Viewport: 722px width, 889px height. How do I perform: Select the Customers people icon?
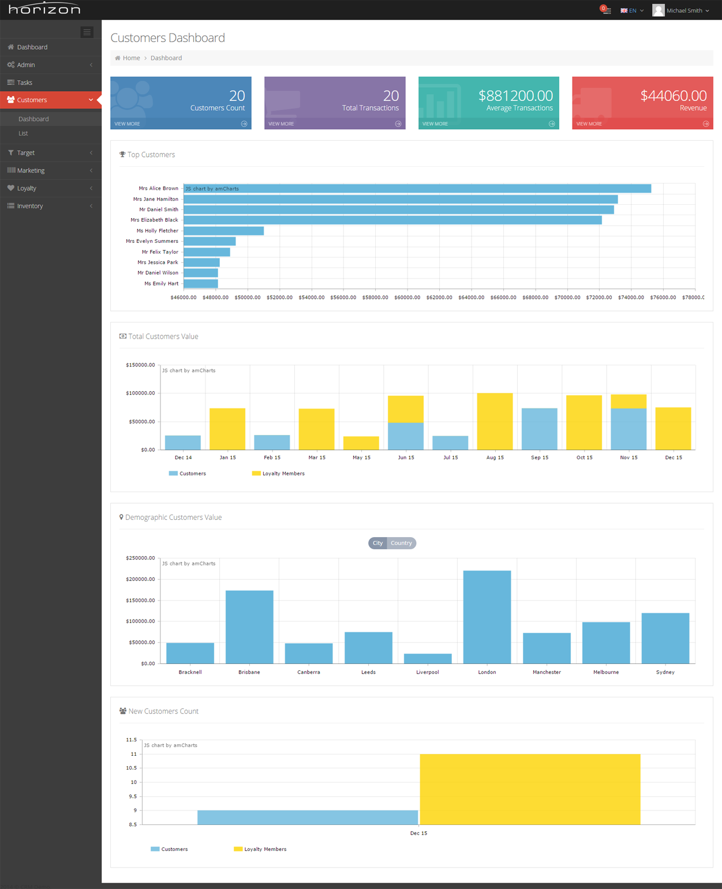point(10,100)
